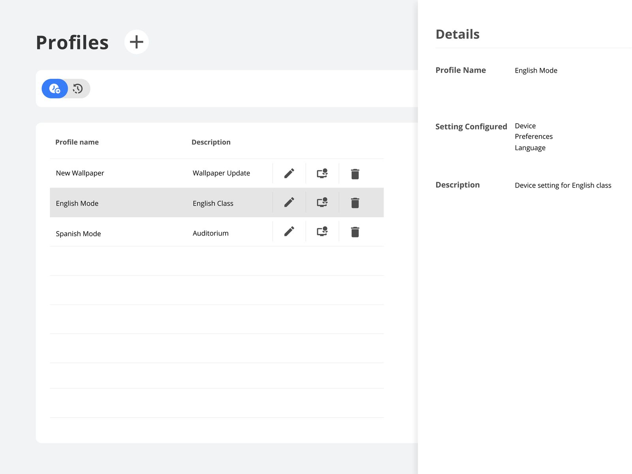Delete the Spanish Mode profile

tap(355, 232)
